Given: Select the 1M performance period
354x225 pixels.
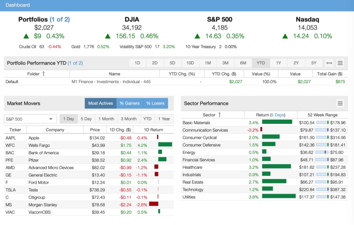Looking at the screenshot, I should [208, 63].
